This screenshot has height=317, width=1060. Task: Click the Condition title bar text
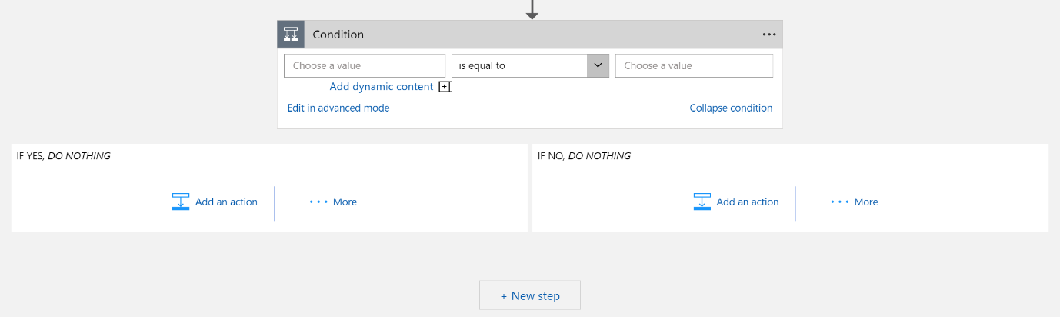(338, 35)
